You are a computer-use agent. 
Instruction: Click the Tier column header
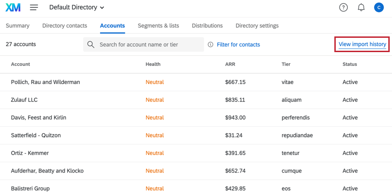click(286, 64)
